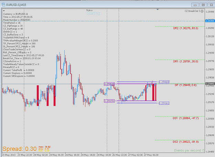Click the orange Spread: 0.30 label
This screenshot has height=157, width=215.
(x=20, y=149)
